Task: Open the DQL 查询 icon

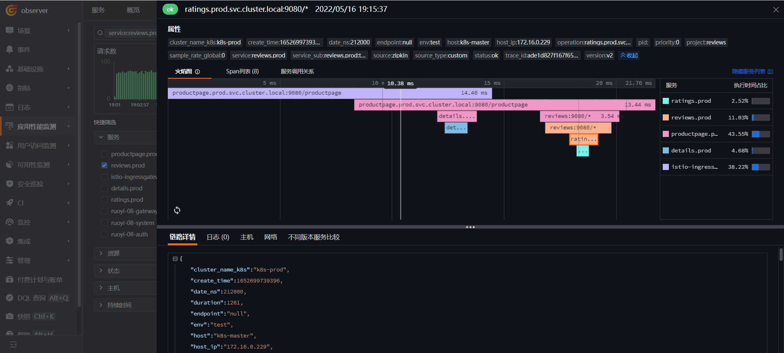Action: pos(9,298)
